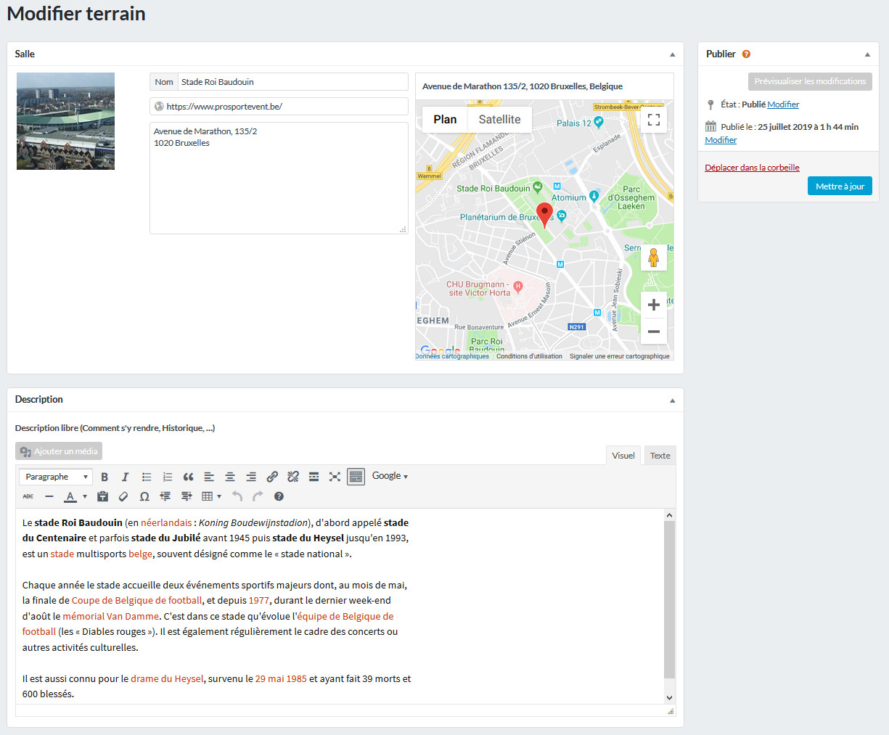Click the website URL input field

[279, 106]
